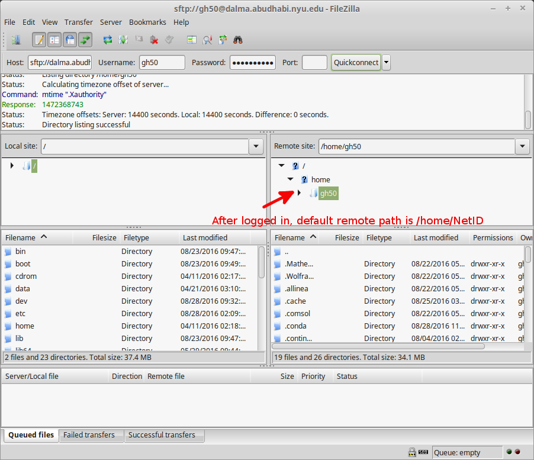Click the lock encryption icon in status bar

(x=412, y=452)
